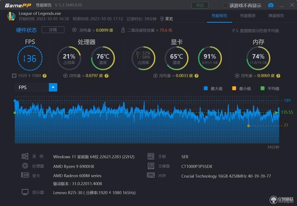Click the processor 21% usage gauge
The image size is (297, 206).
tap(69, 58)
